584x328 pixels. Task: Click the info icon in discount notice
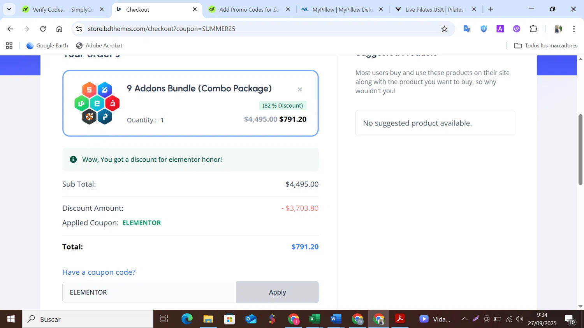(x=73, y=159)
